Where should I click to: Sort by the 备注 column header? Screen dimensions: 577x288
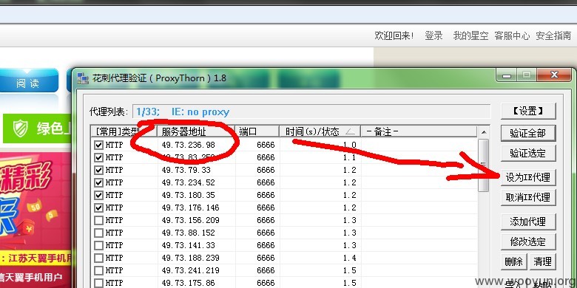point(419,131)
